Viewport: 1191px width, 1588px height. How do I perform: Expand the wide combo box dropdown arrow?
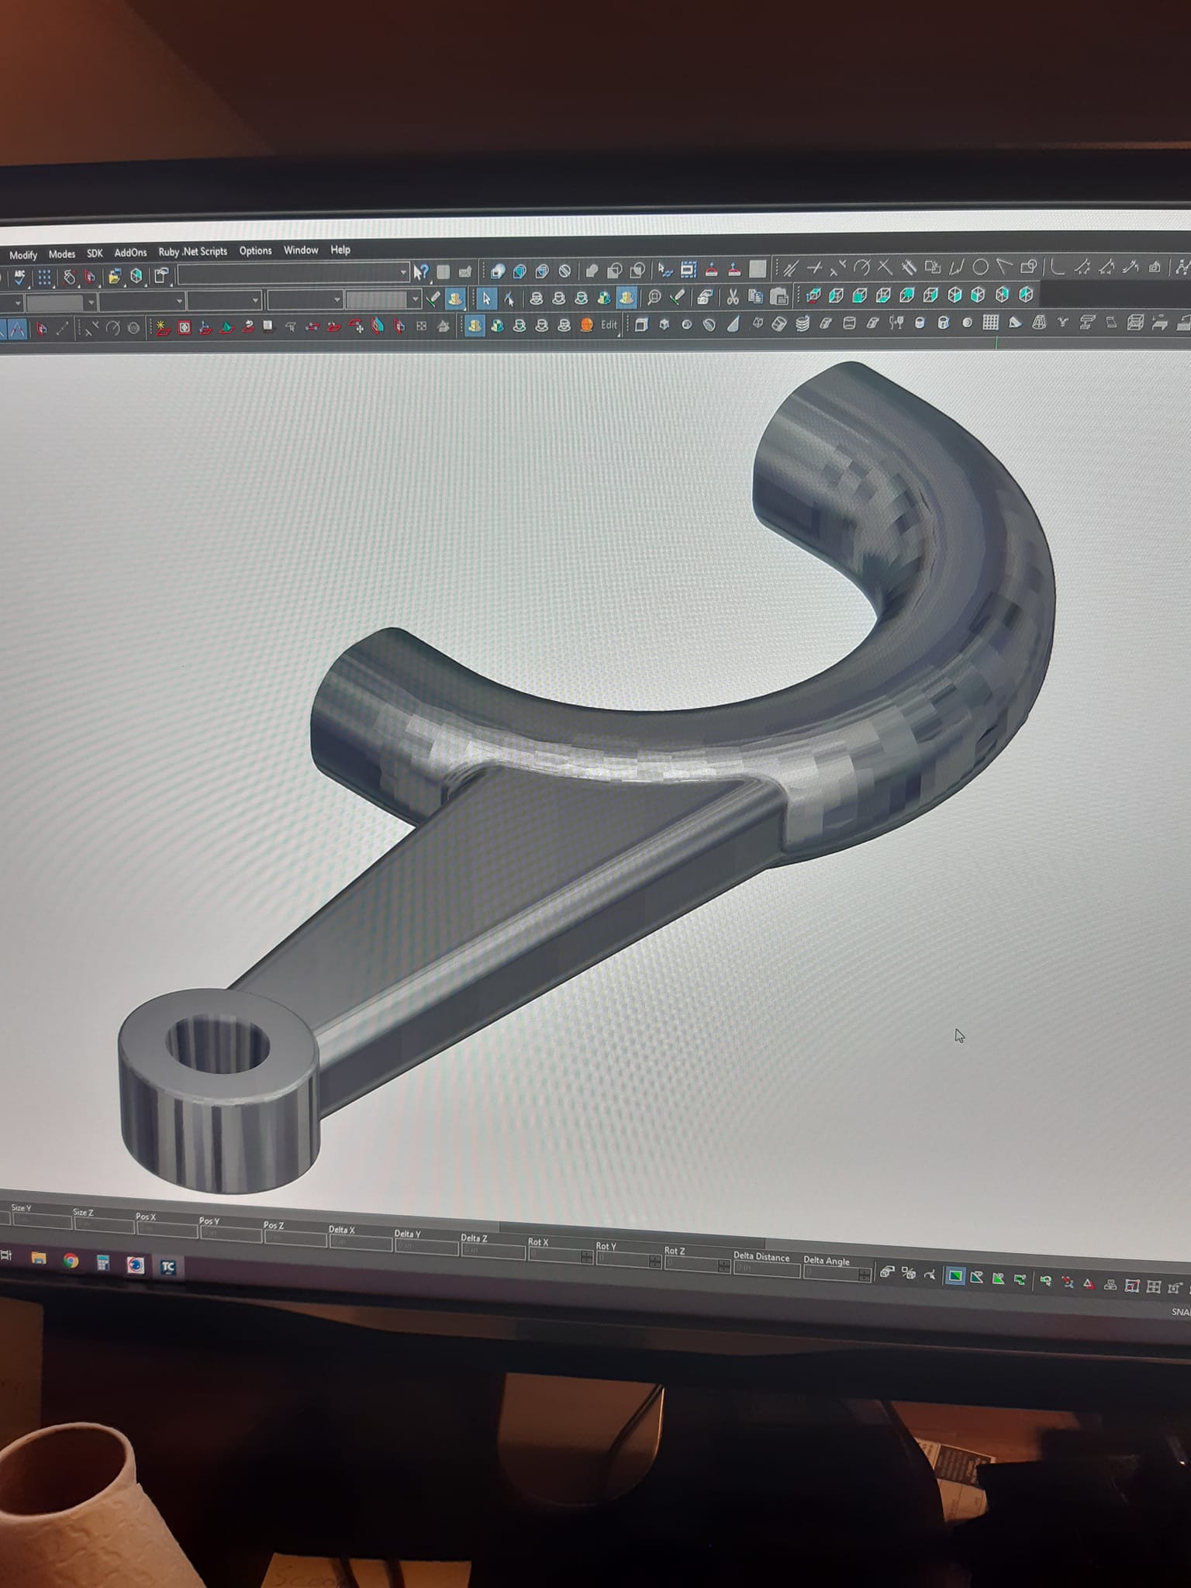pyautogui.click(x=403, y=272)
